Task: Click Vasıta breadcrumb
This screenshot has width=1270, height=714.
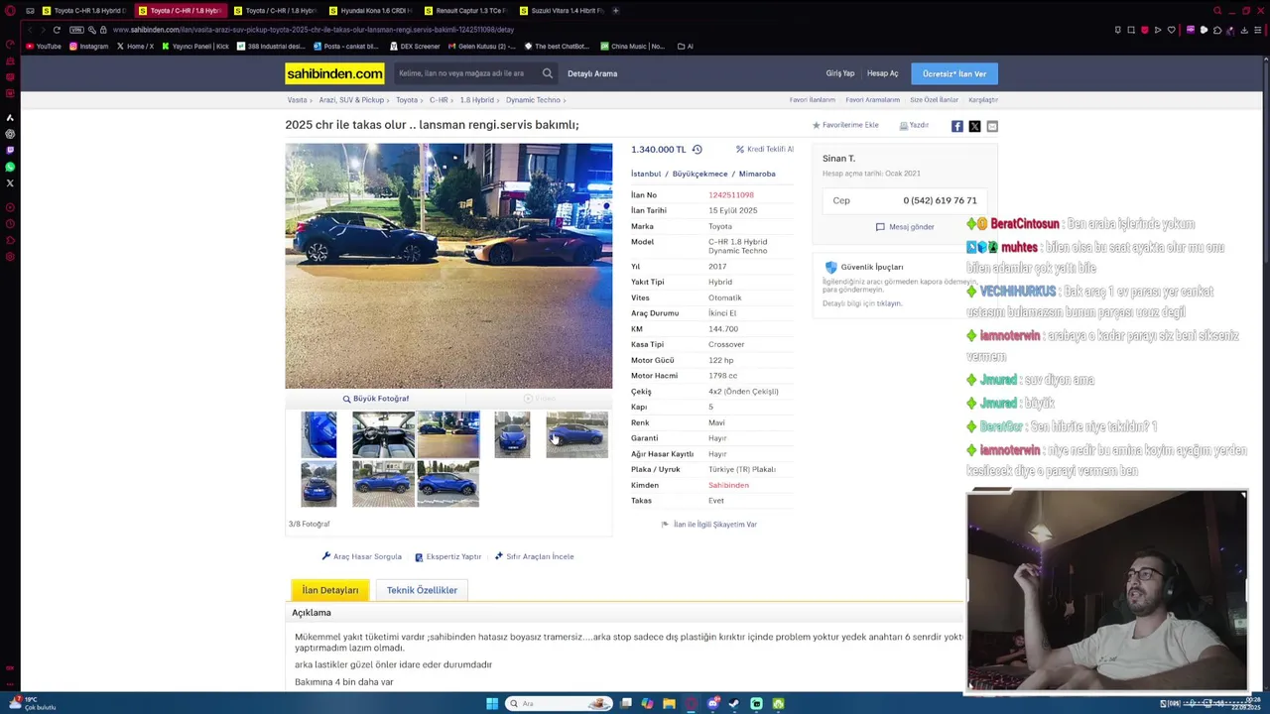Action: click(x=297, y=100)
